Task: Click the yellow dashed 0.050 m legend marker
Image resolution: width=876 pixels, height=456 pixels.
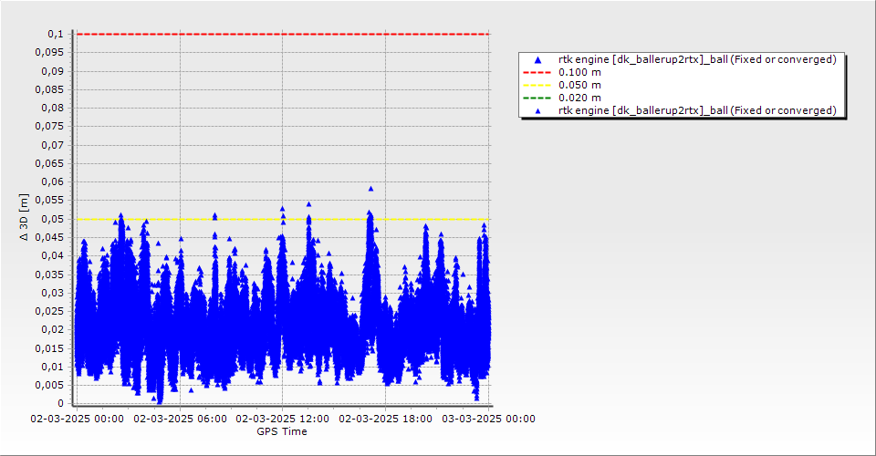Action: (537, 85)
